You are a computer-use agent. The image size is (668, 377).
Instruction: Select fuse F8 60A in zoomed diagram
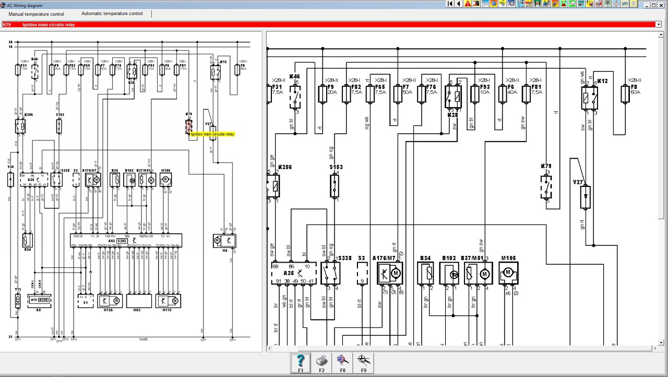pos(625,93)
